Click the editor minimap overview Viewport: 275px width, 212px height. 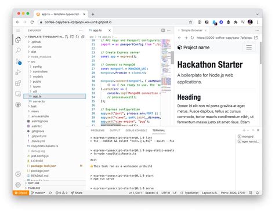coord(167,65)
